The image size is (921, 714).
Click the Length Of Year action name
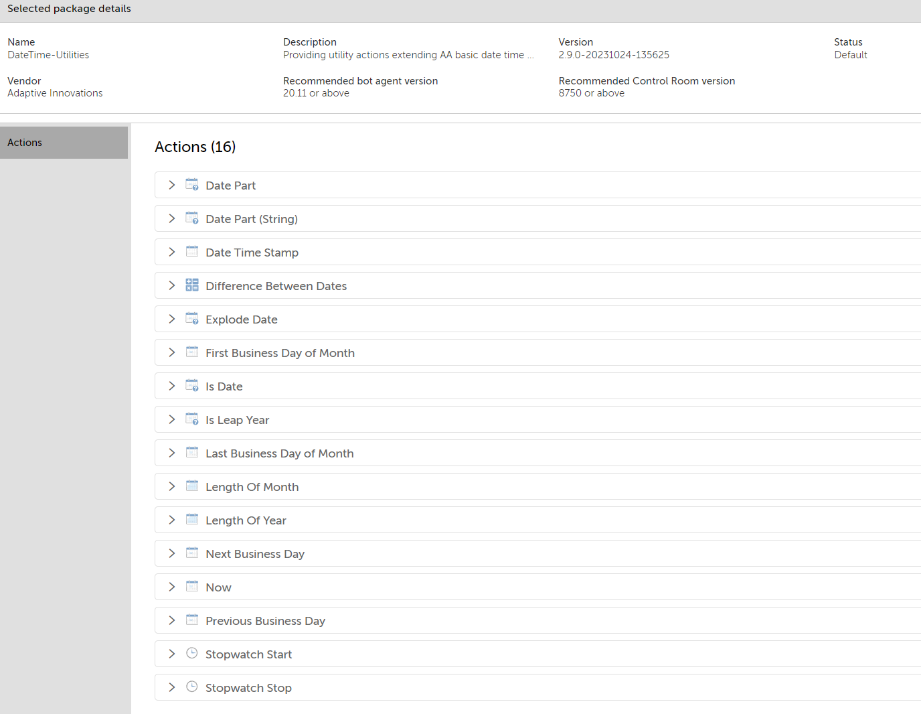pyautogui.click(x=246, y=520)
